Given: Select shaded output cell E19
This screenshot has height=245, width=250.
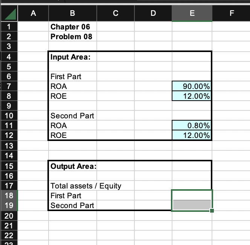Looking at the screenshot, I should pos(192,205).
